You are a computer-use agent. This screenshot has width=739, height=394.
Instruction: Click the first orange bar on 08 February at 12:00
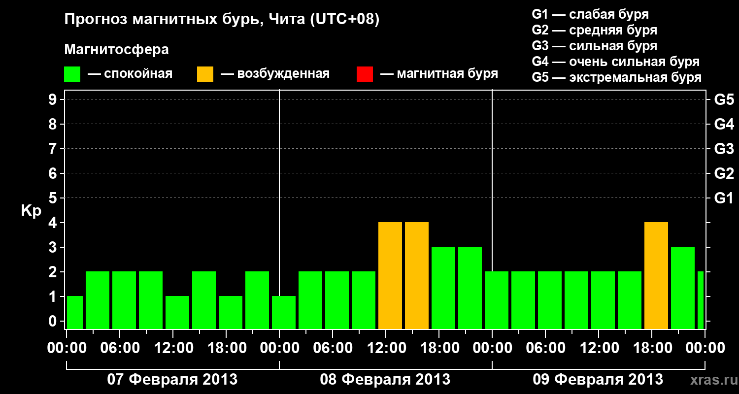click(x=390, y=275)
